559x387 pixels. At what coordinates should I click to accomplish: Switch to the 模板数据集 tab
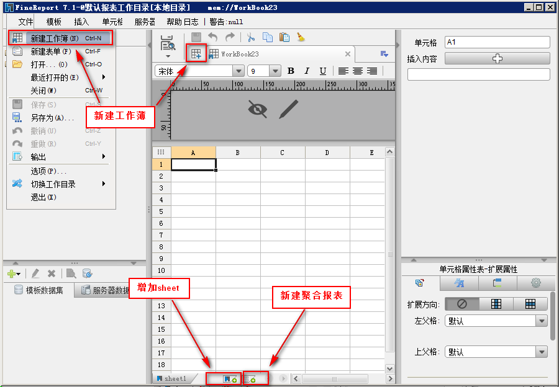tap(39, 290)
